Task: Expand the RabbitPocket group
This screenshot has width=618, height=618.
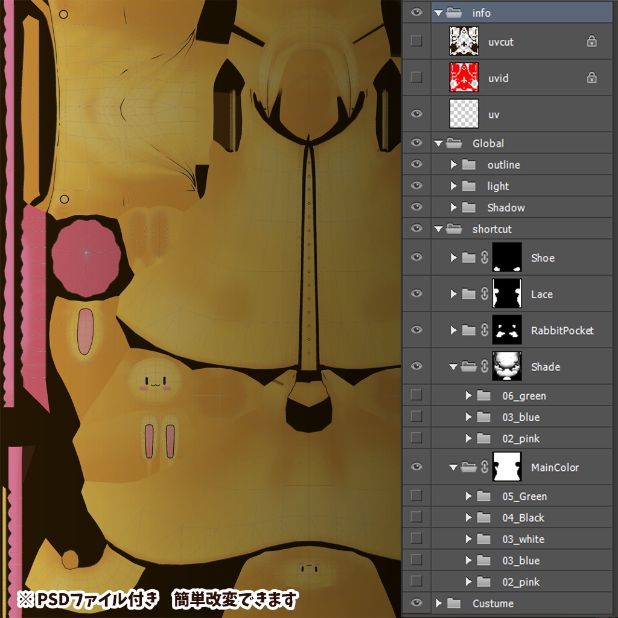Action: click(x=453, y=330)
